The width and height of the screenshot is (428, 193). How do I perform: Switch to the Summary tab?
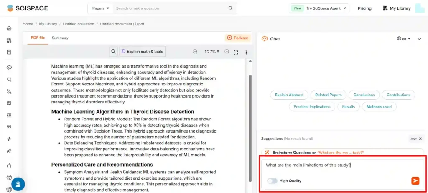[60, 38]
